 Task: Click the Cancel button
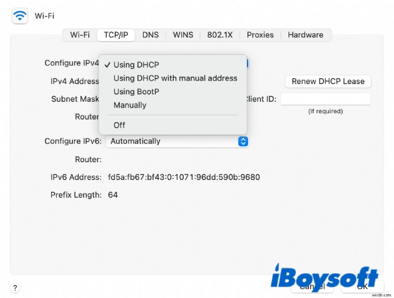tap(312, 287)
